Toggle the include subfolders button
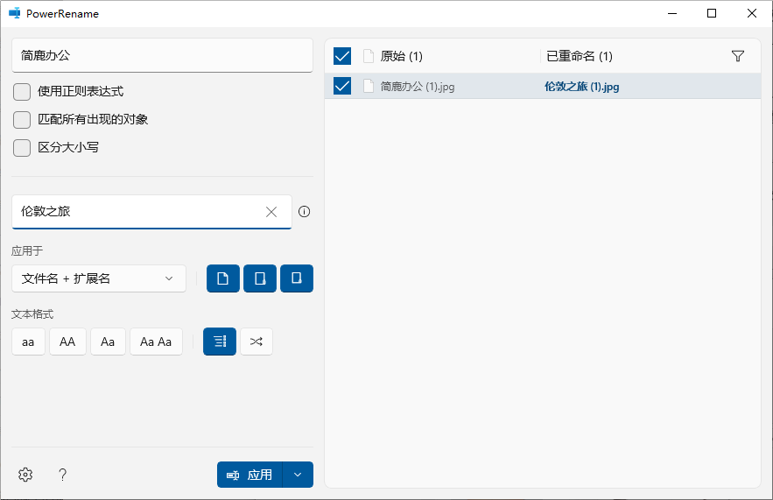Image resolution: width=773 pixels, height=500 pixels. click(297, 278)
